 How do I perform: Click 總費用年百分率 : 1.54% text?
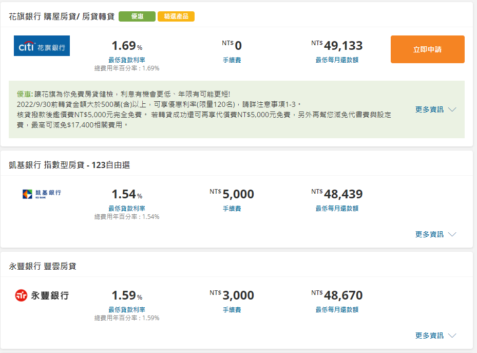click(127, 217)
